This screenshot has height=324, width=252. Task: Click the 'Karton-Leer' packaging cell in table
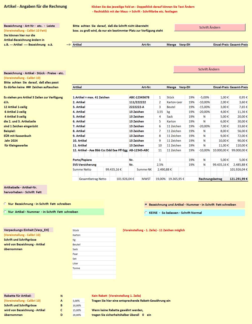coord(175,102)
